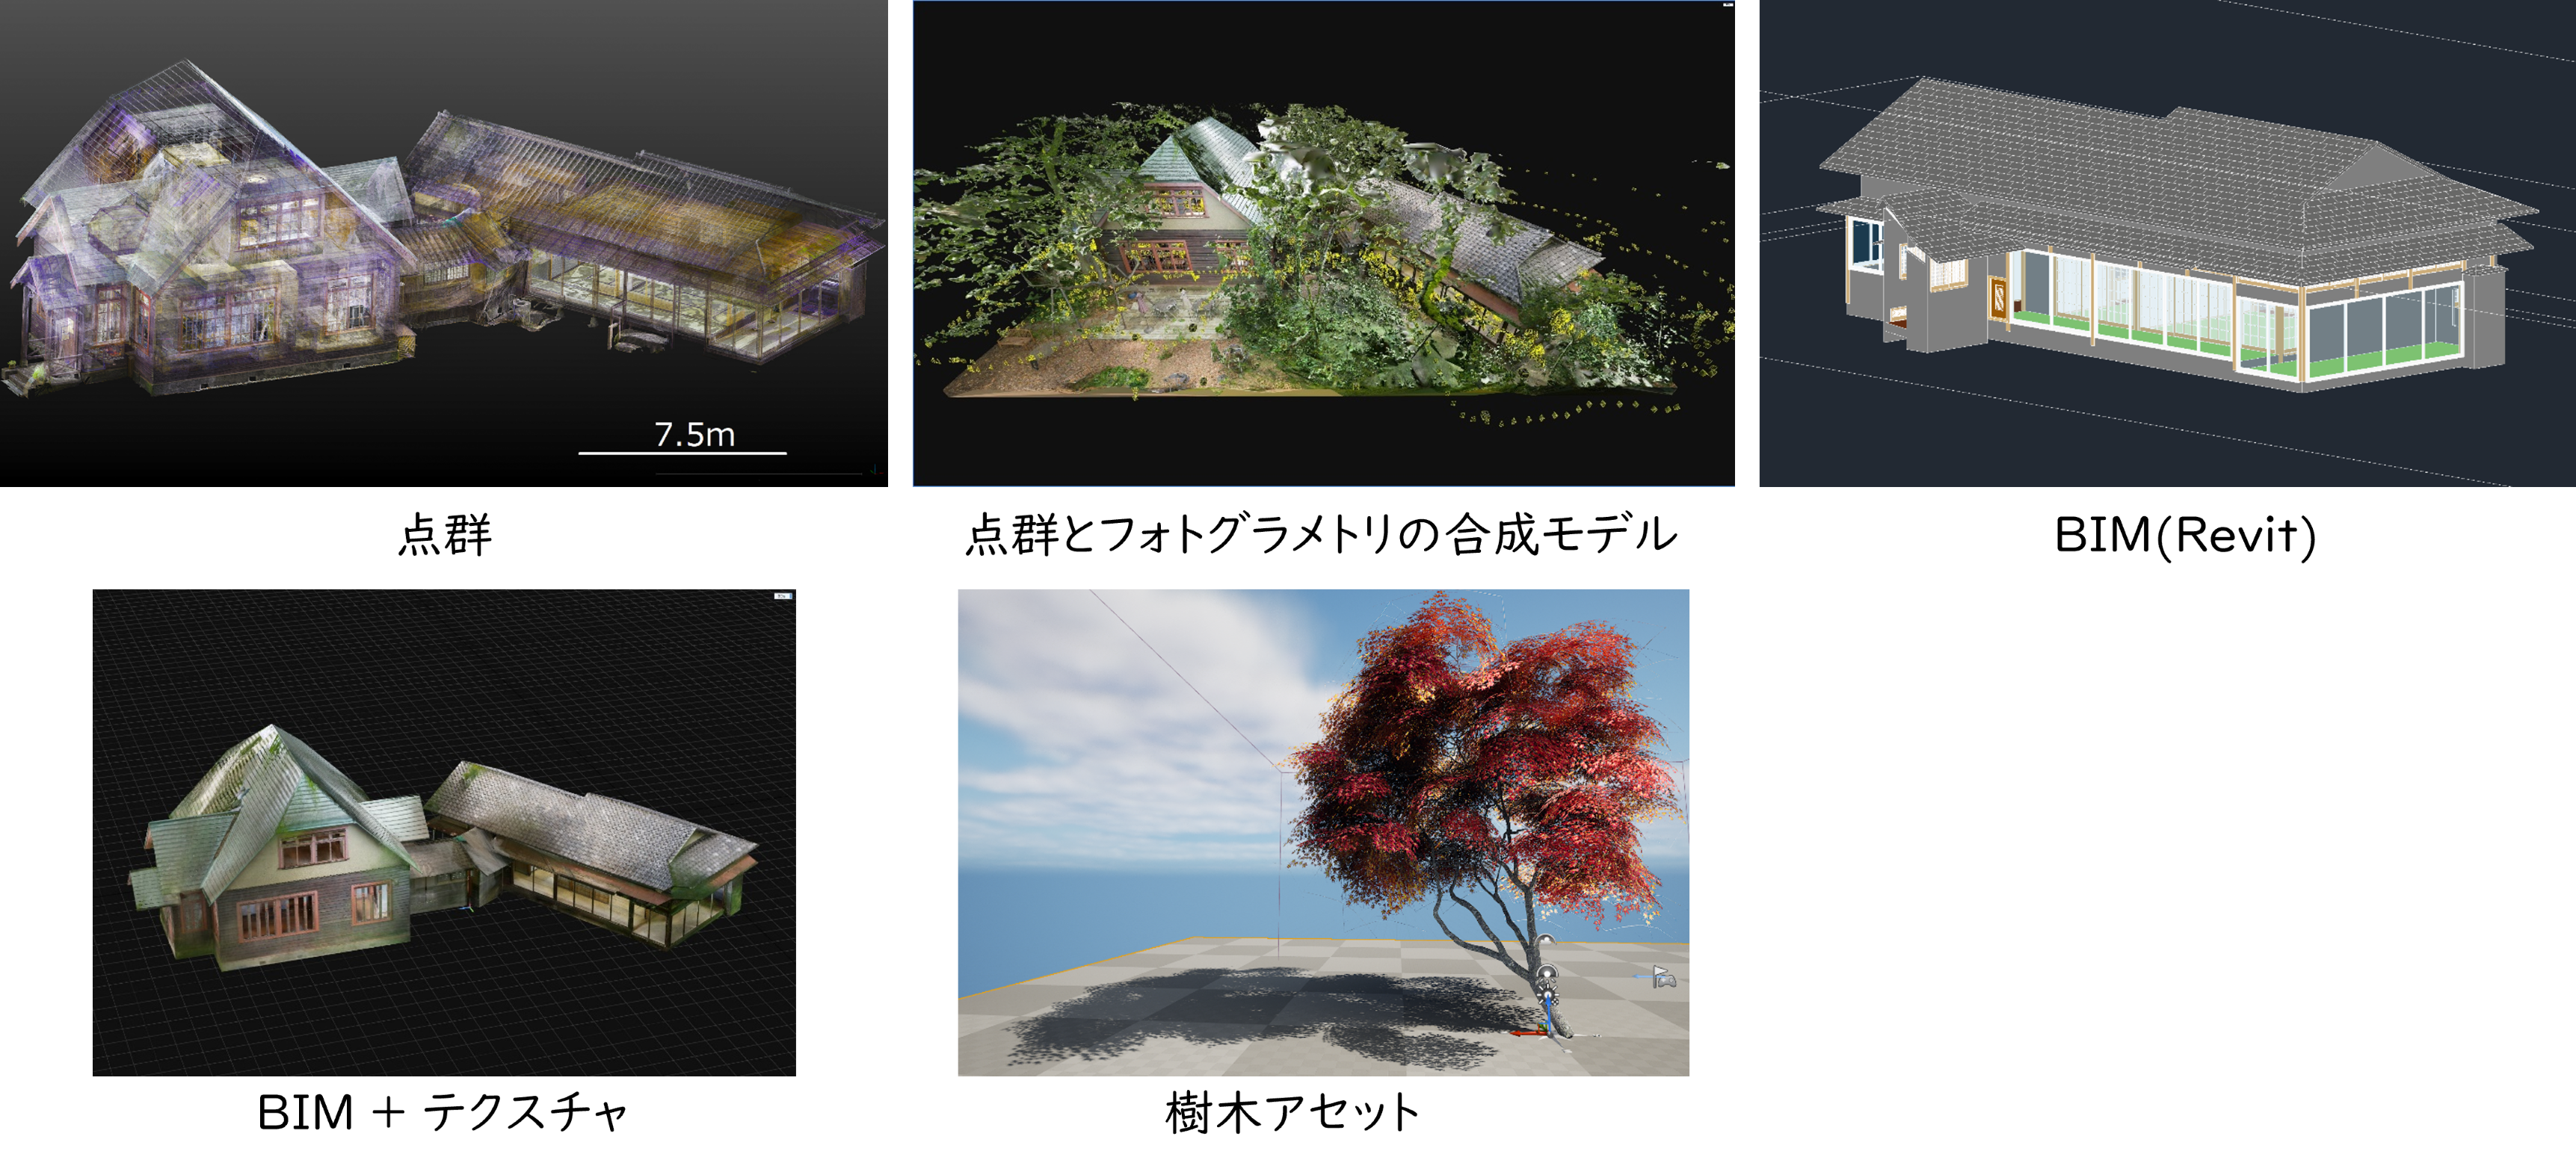Click the white scale bar line
The image size is (2576, 1175).
pyautogui.click(x=682, y=453)
